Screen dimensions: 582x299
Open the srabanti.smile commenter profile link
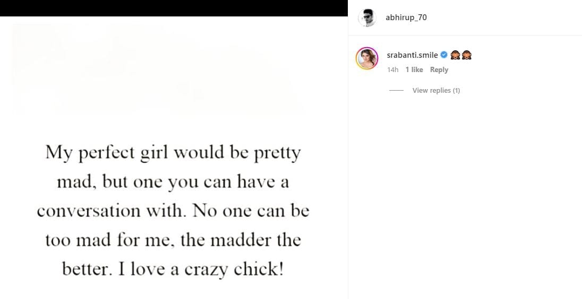tap(412, 55)
